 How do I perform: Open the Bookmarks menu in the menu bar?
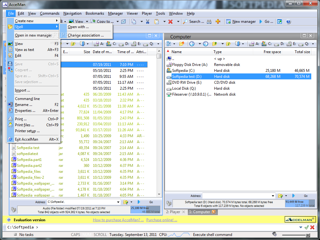click(95, 13)
